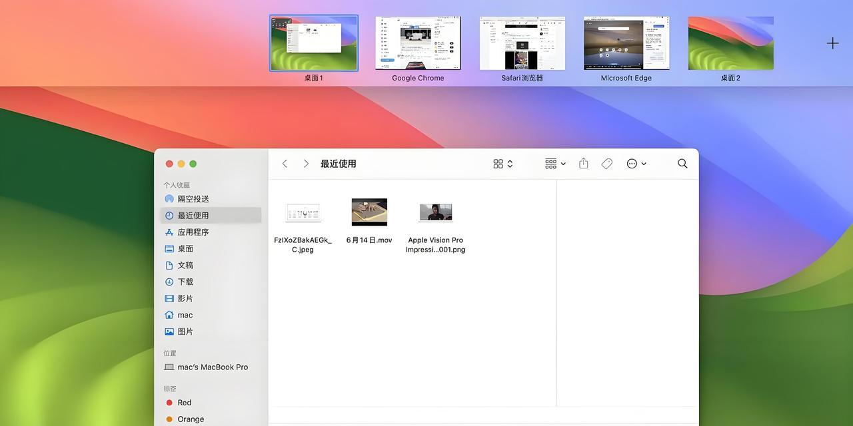Screen dimensions: 853x426
Task: Open 桌面 folder in sidebar
Action: tap(211, 248)
